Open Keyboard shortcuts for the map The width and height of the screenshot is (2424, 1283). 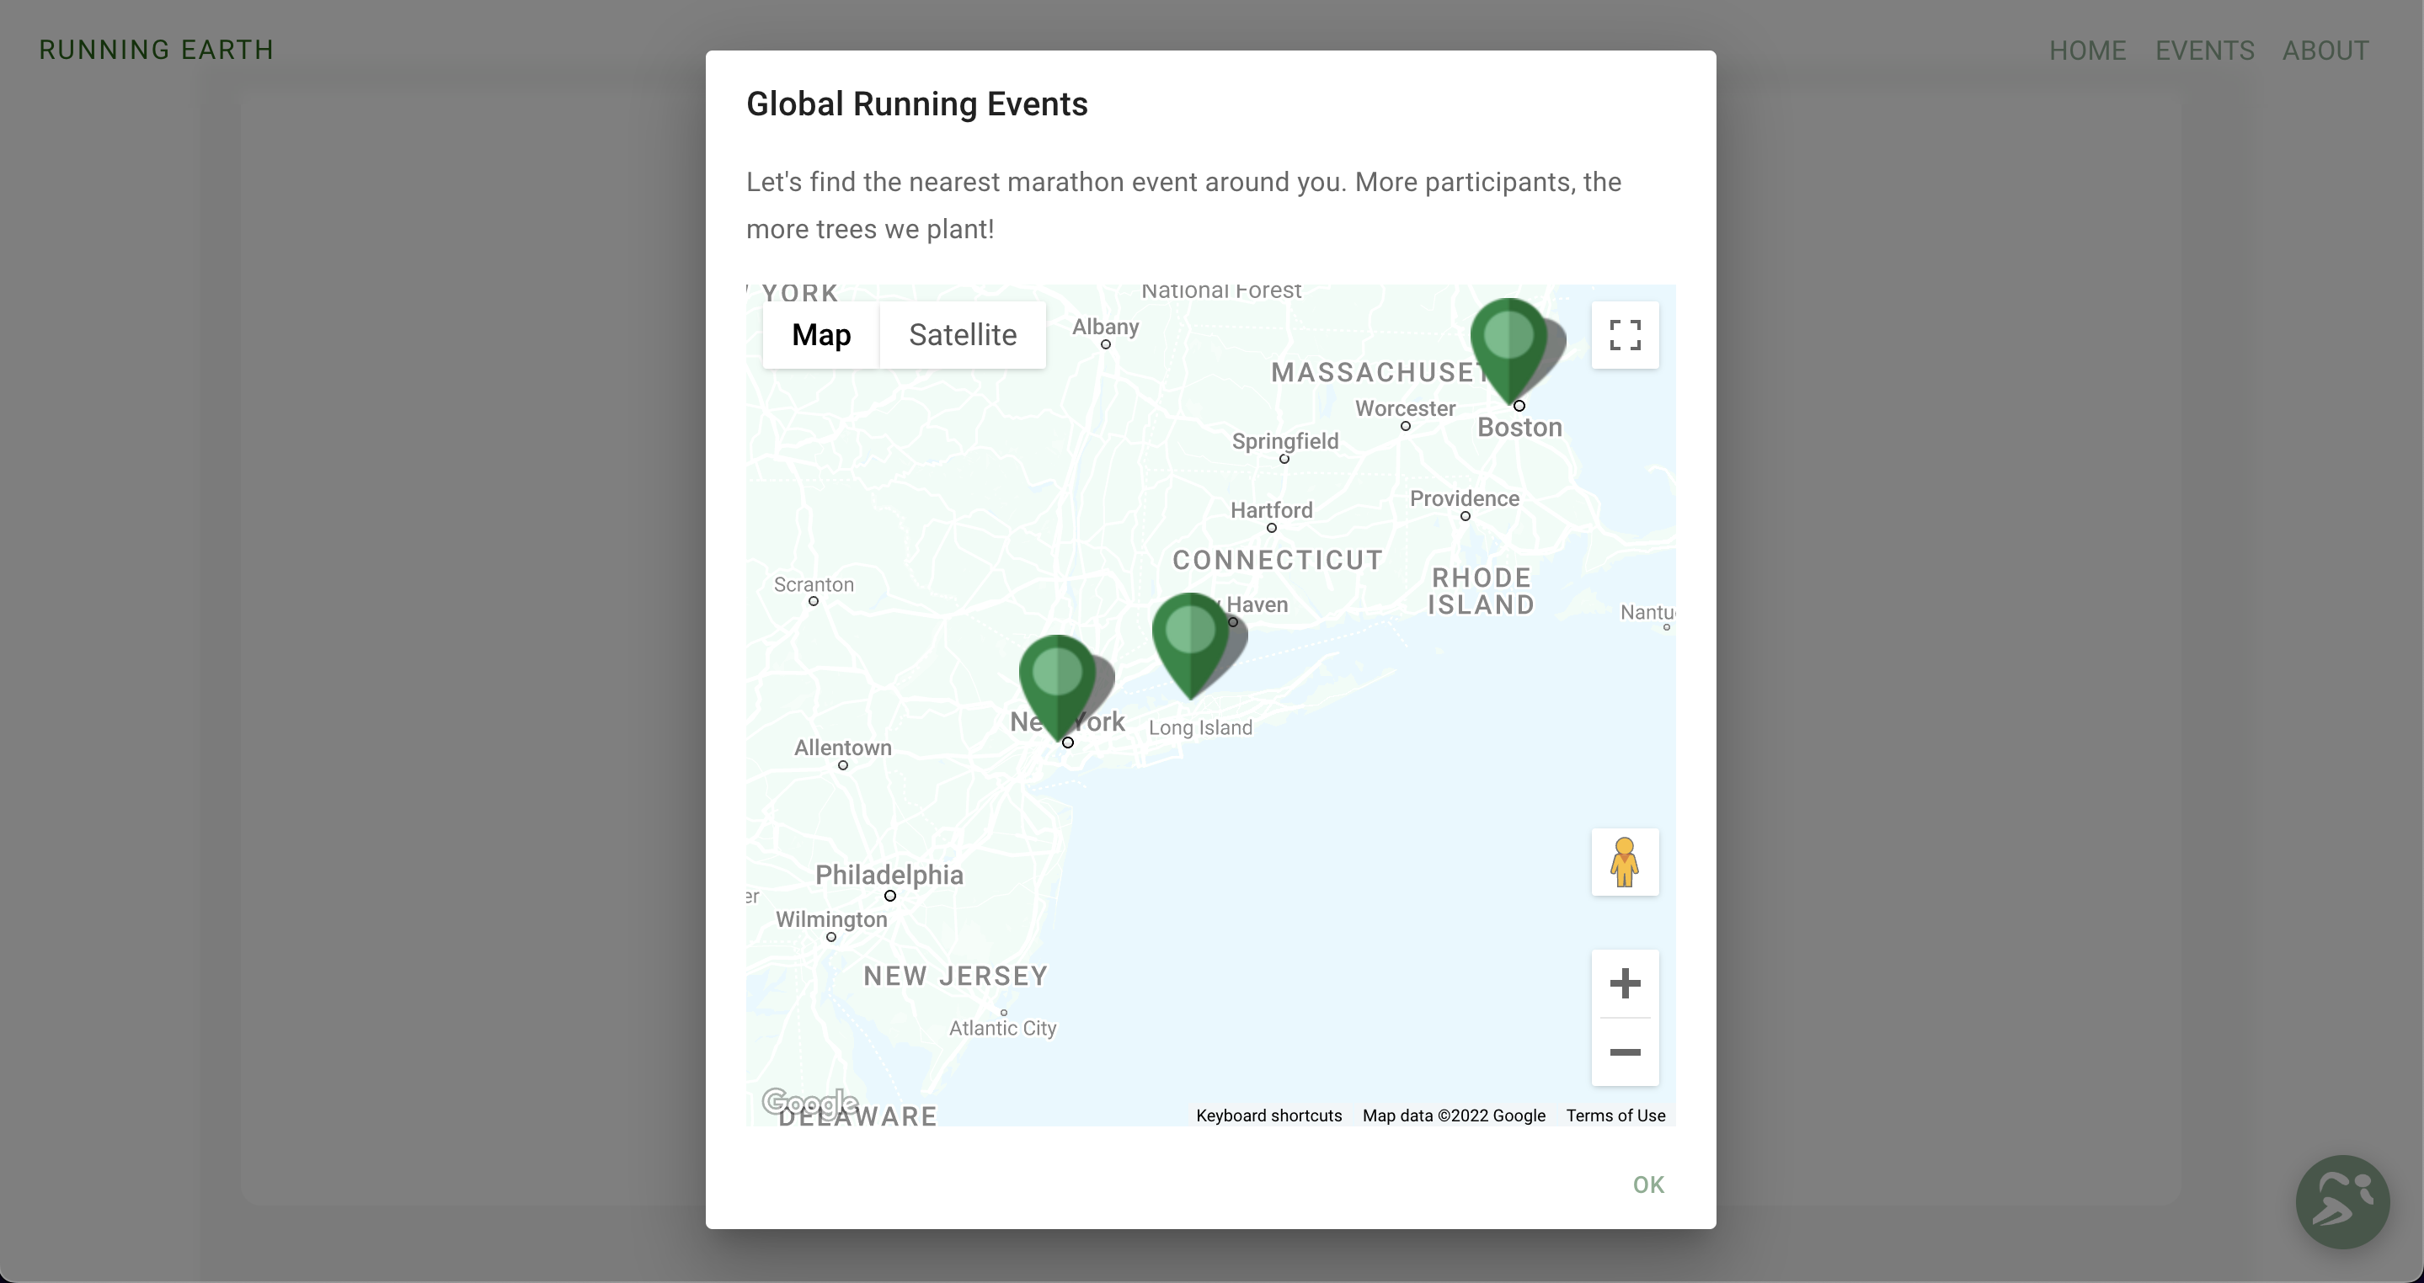pyautogui.click(x=1268, y=1115)
